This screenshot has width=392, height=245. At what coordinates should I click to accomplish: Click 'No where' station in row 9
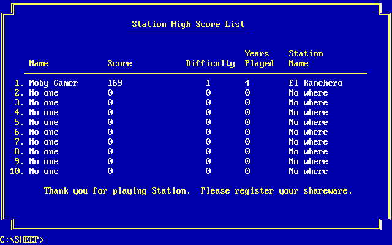coord(308,161)
